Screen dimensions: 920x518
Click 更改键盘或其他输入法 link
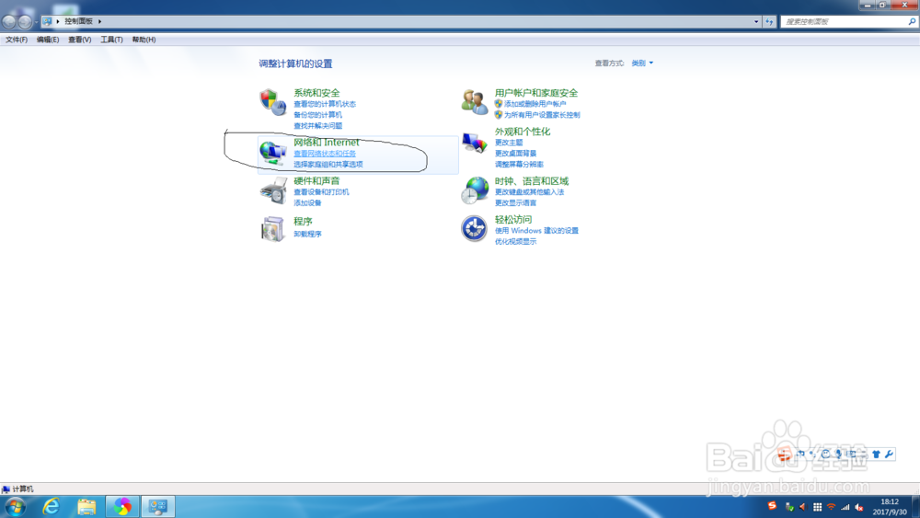[x=529, y=191]
